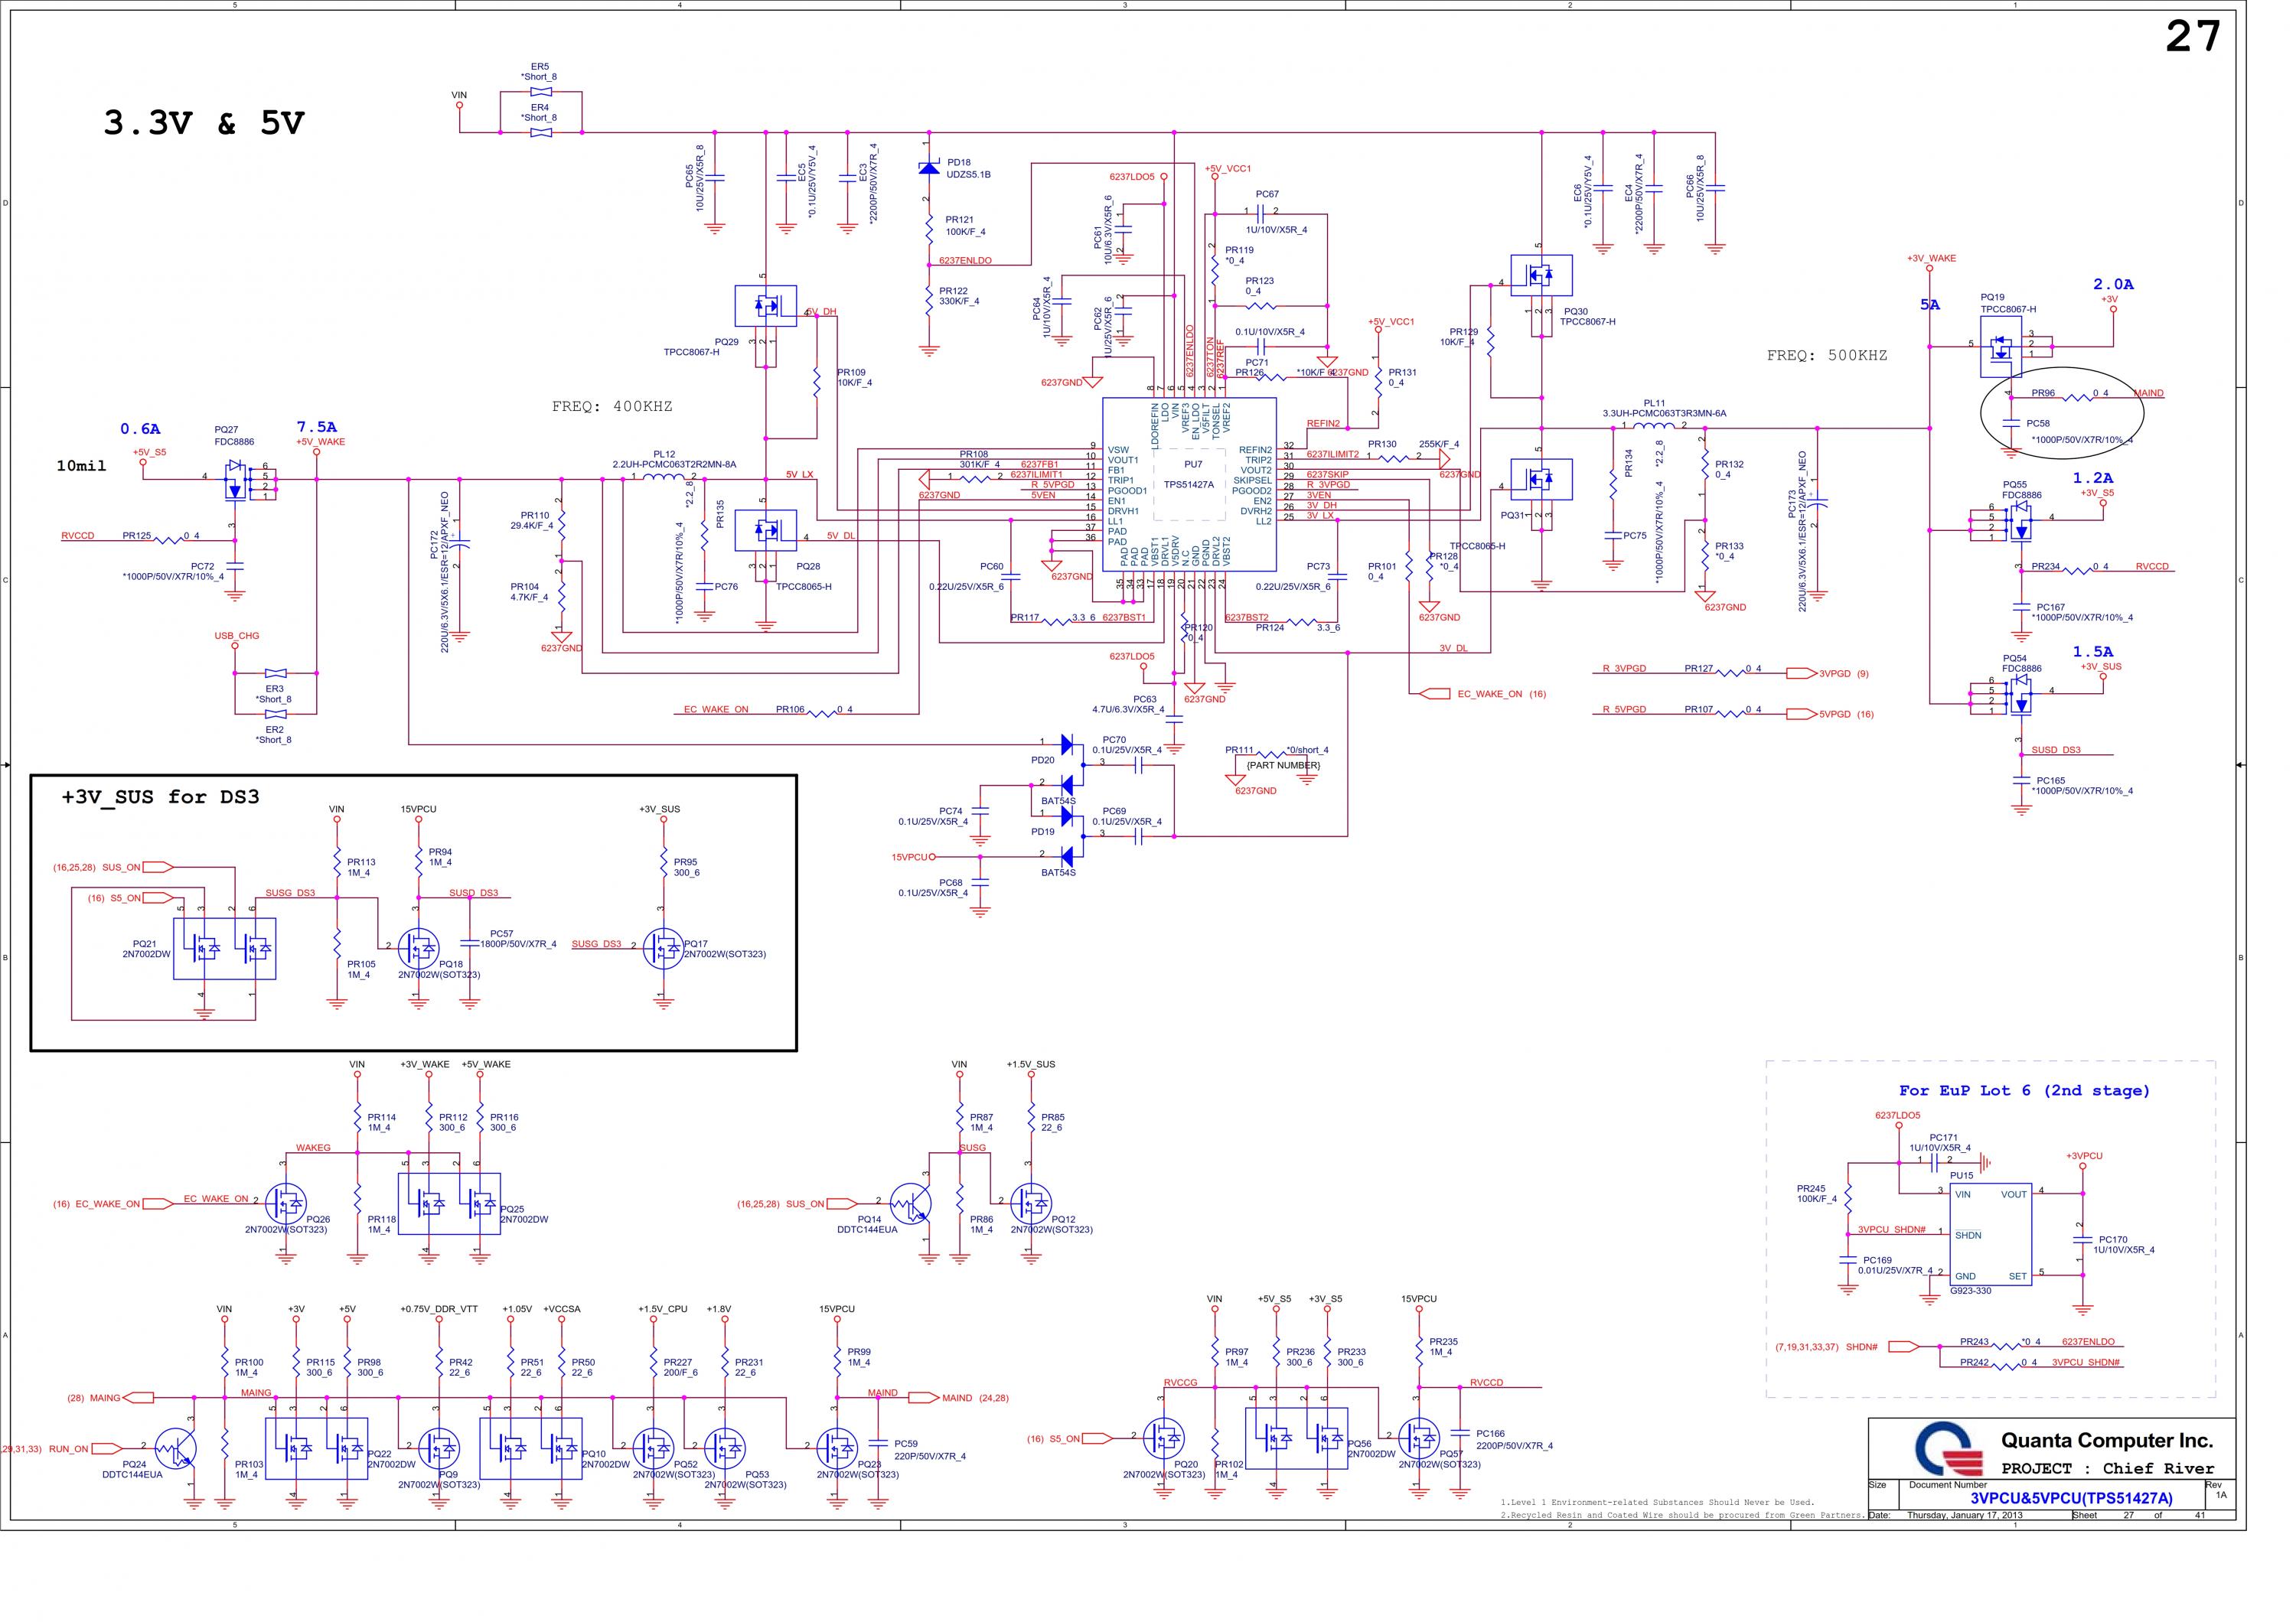Viewport: 2296px width, 1622px height.
Task: Select the '3.3V & 5V' page title
Action: [204, 124]
